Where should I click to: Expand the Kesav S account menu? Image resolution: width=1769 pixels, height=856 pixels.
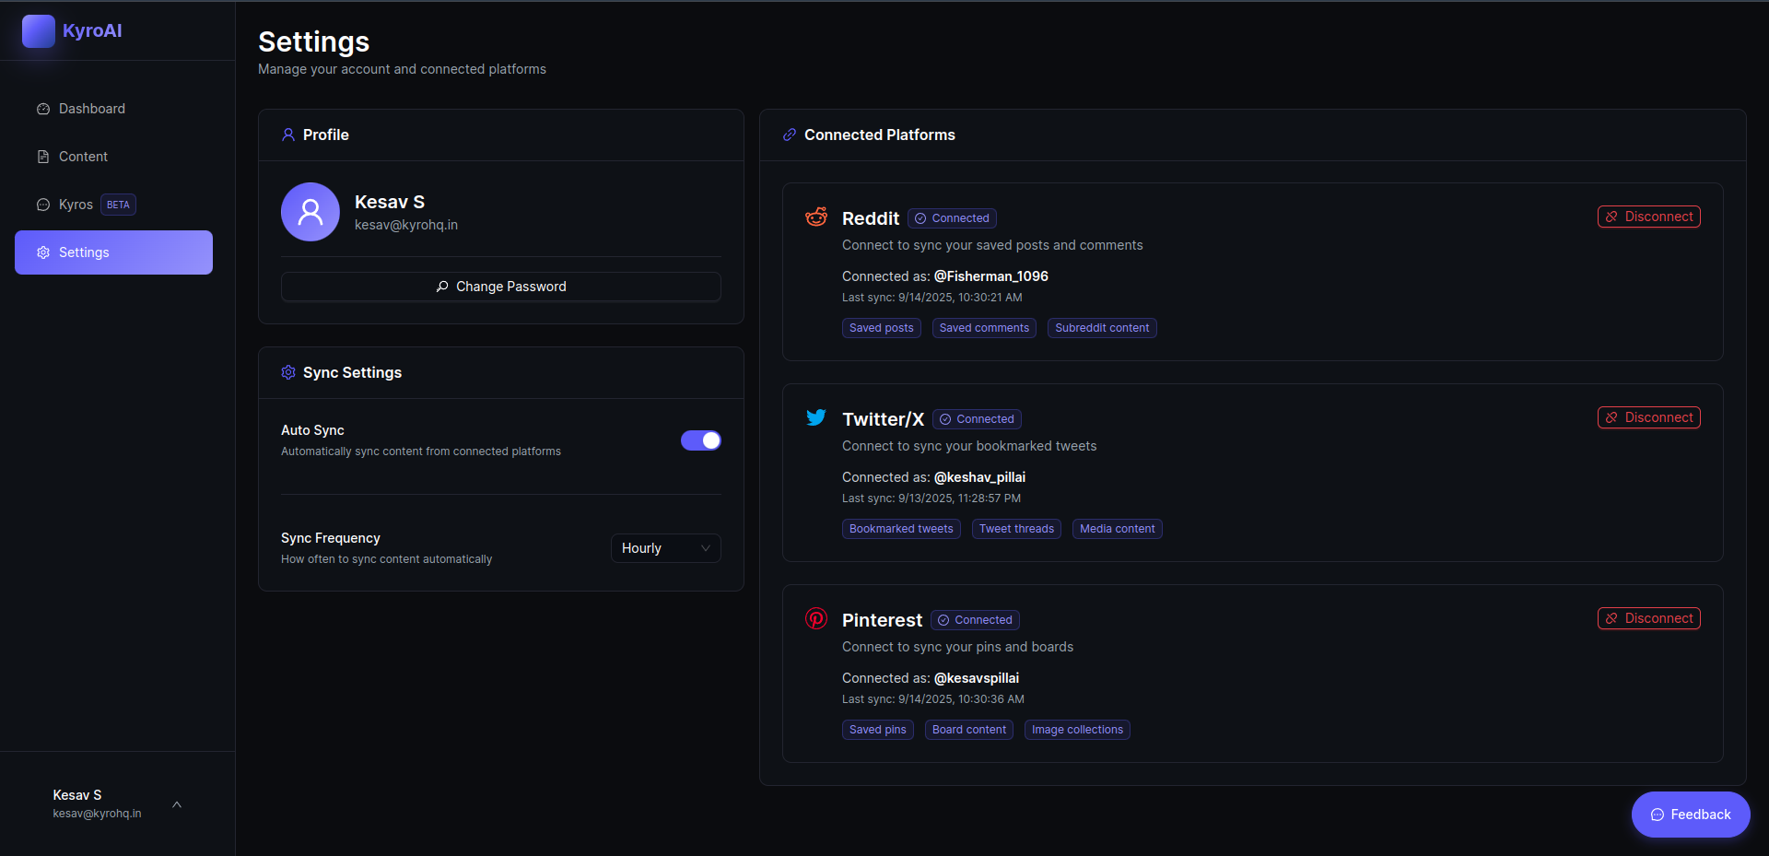177,803
